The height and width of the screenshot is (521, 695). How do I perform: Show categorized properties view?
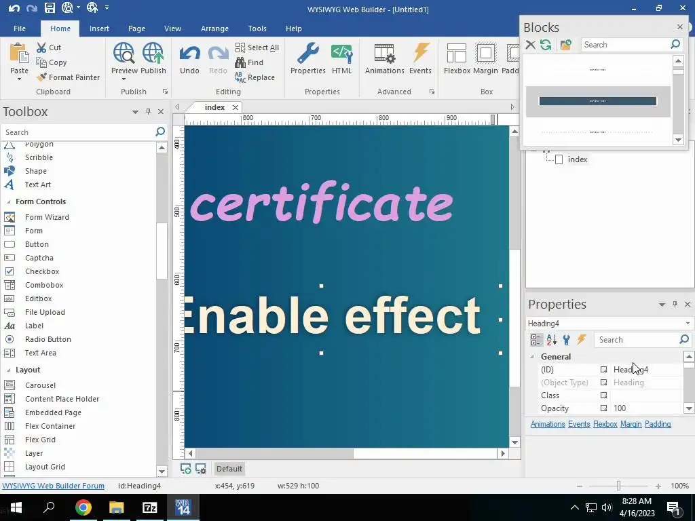tap(536, 340)
